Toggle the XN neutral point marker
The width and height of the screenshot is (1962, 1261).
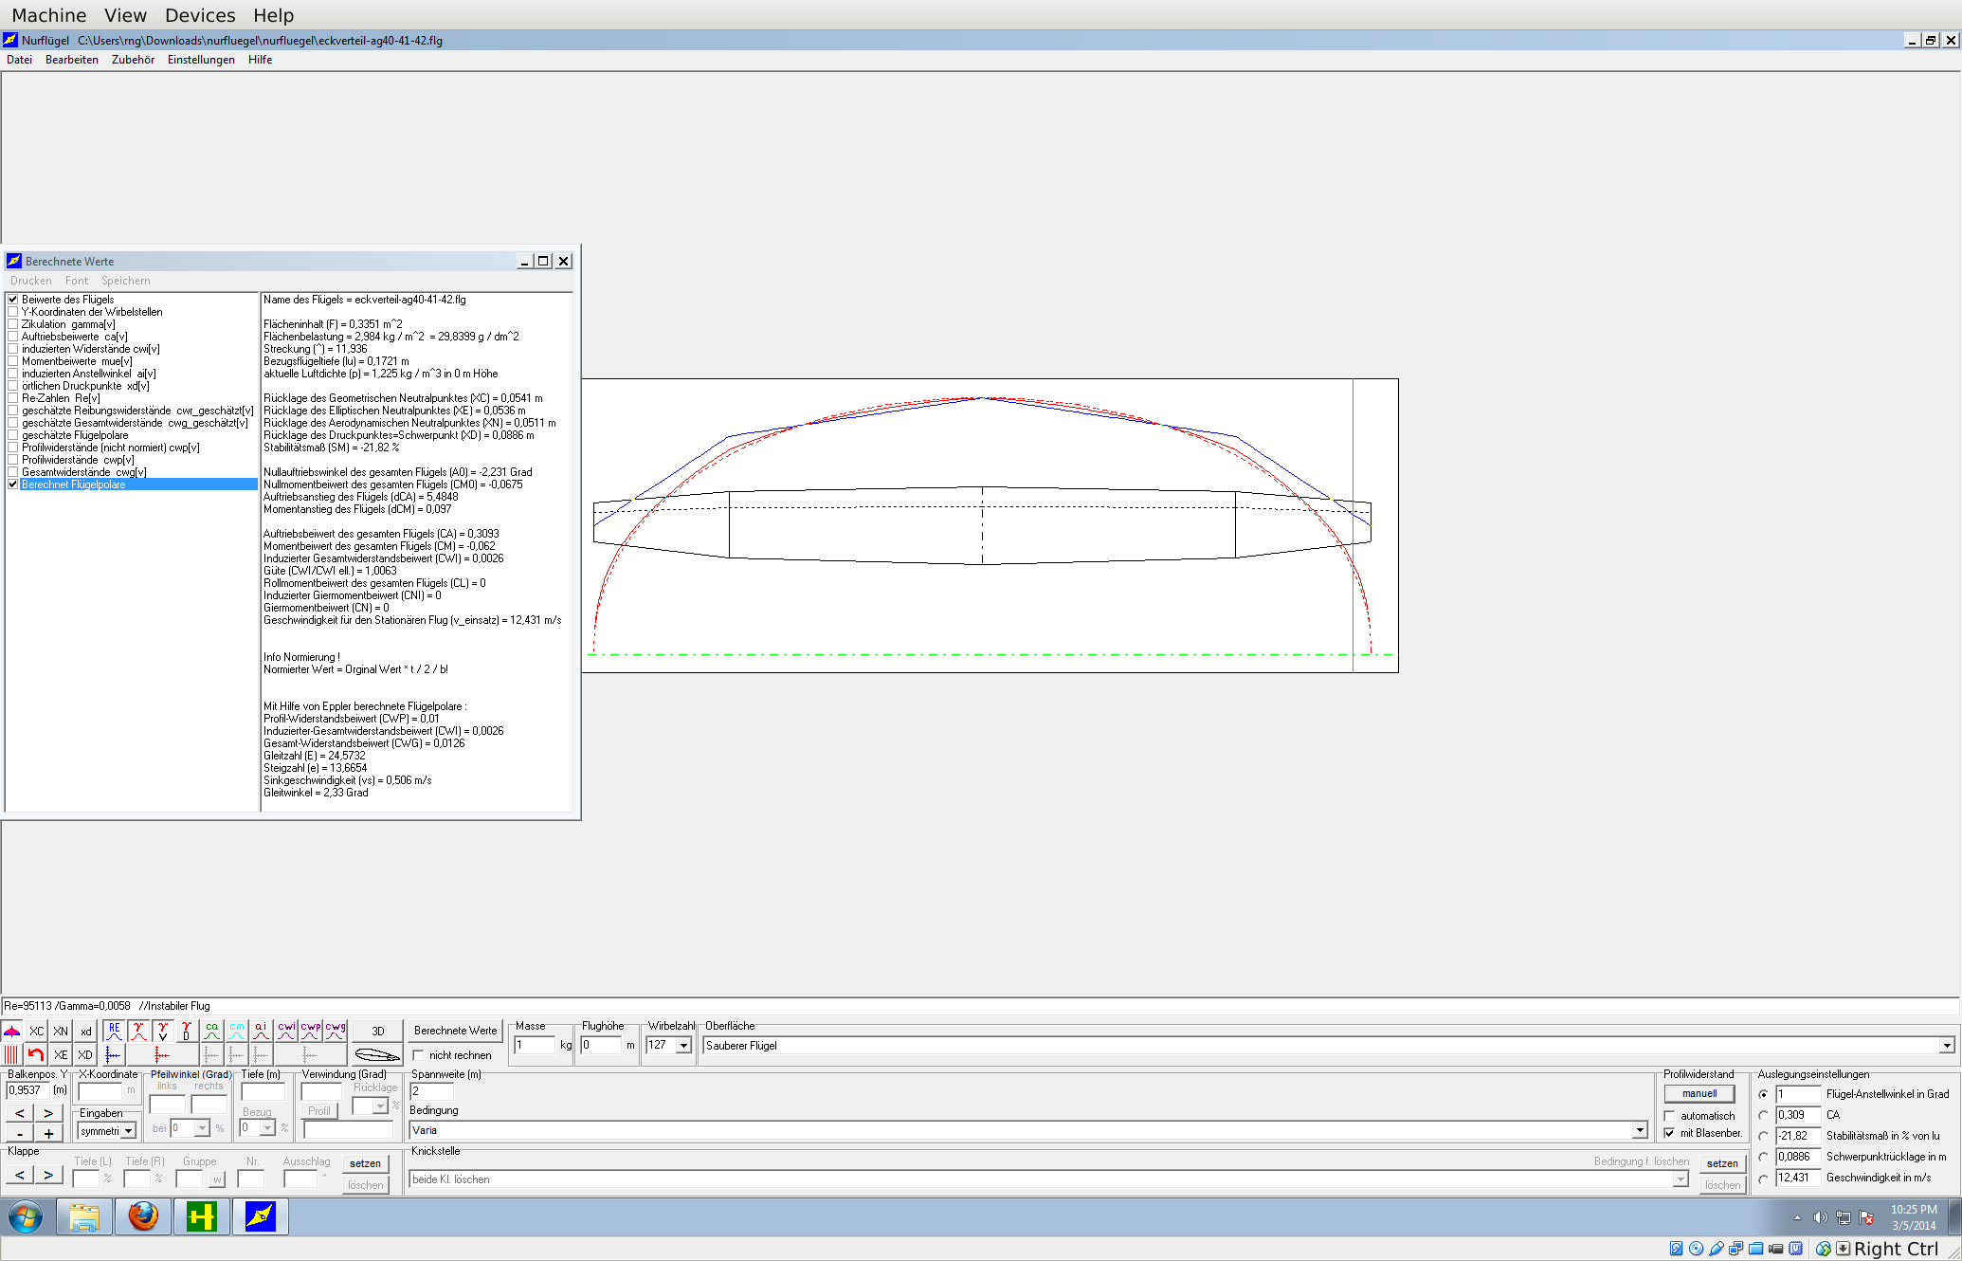coord(61,1031)
